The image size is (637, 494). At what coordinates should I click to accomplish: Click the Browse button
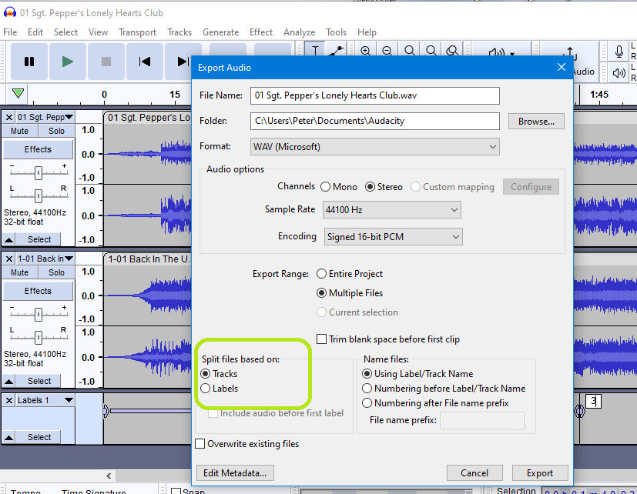click(535, 121)
